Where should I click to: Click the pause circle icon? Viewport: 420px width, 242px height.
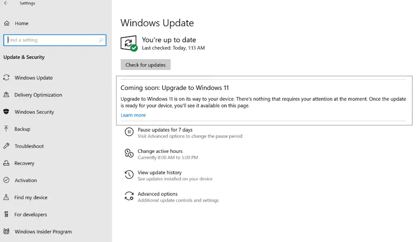tap(129, 132)
